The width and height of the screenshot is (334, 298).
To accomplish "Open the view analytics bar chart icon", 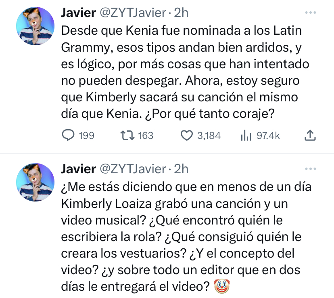I will point(246,136).
